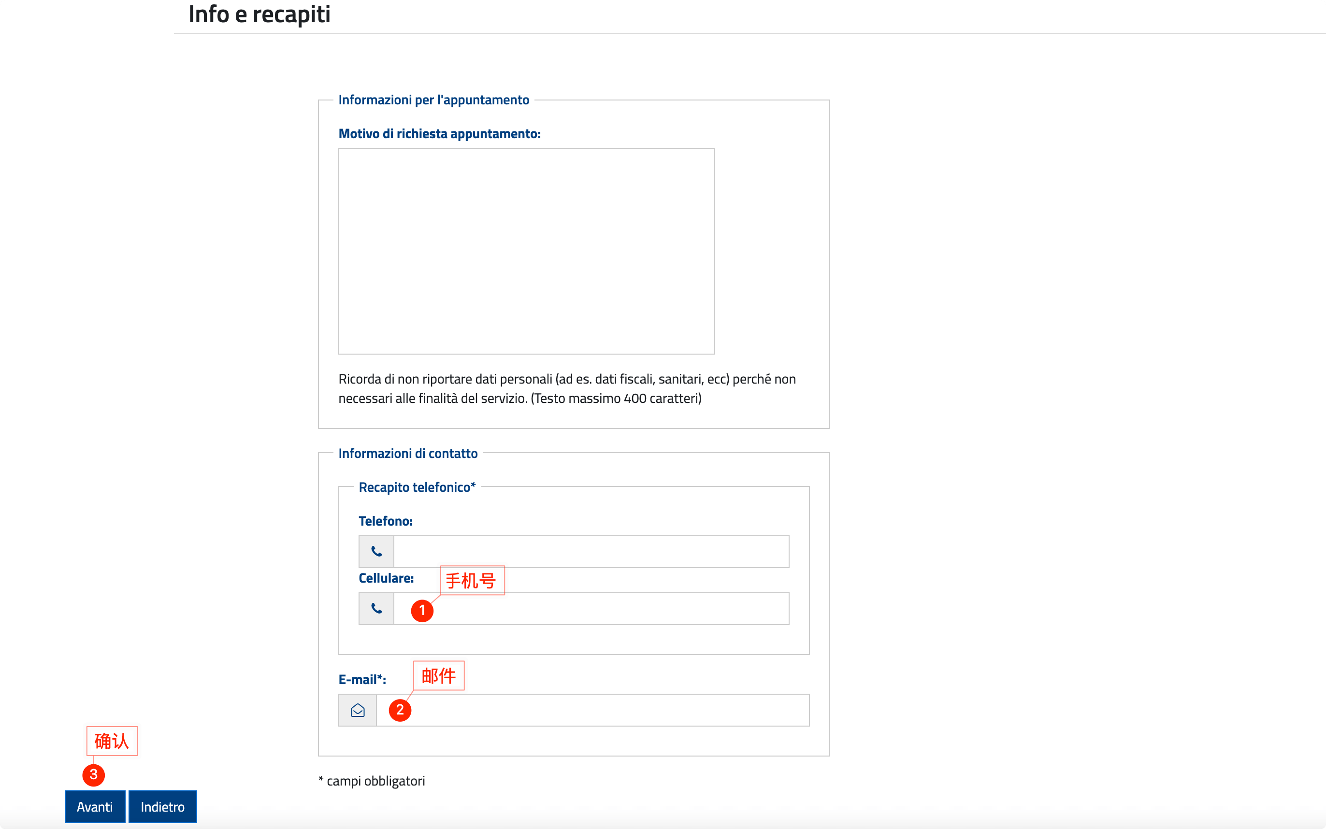Image resolution: width=1326 pixels, height=829 pixels.
Task: Click the phone icon beside Telefono field
Action: click(376, 552)
